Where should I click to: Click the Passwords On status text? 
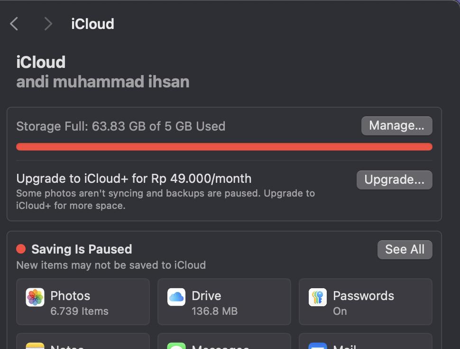(x=340, y=311)
